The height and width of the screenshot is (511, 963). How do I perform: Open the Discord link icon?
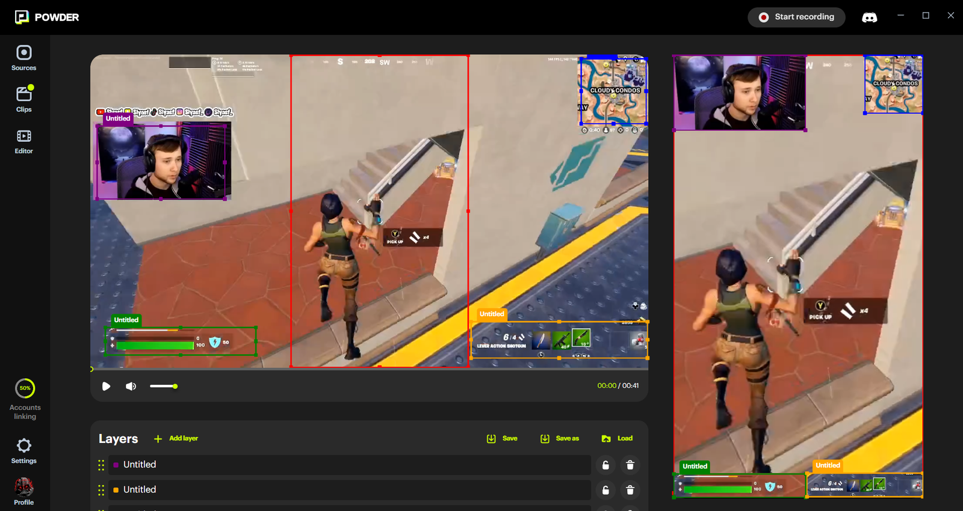click(x=869, y=17)
